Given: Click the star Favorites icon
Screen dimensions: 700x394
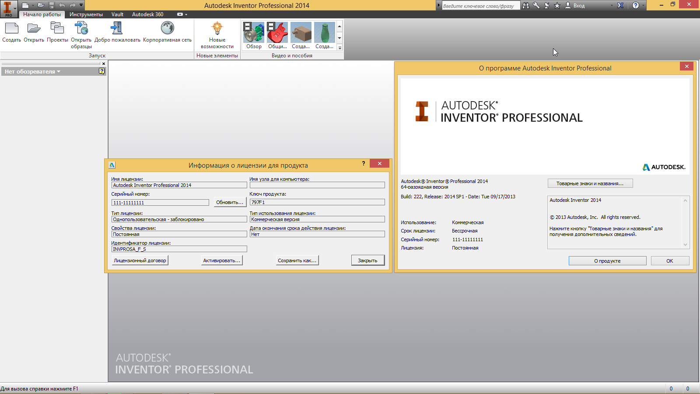Looking at the screenshot, I should [557, 5].
